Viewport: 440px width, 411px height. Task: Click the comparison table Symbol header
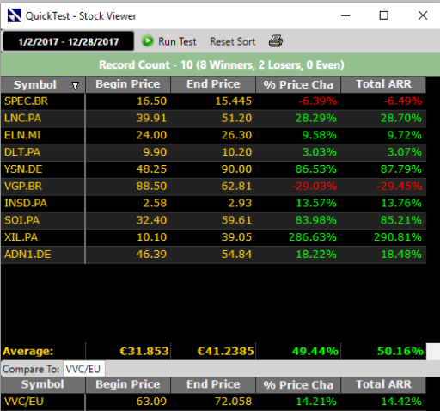point(43,384)
